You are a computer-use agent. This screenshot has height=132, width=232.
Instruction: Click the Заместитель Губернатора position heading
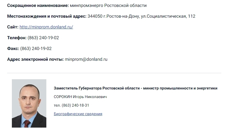[x=135, y=88]
